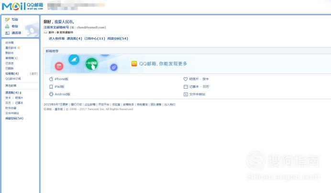
Task: Click 企业邮箱 footer link
Action: point(90,104)
